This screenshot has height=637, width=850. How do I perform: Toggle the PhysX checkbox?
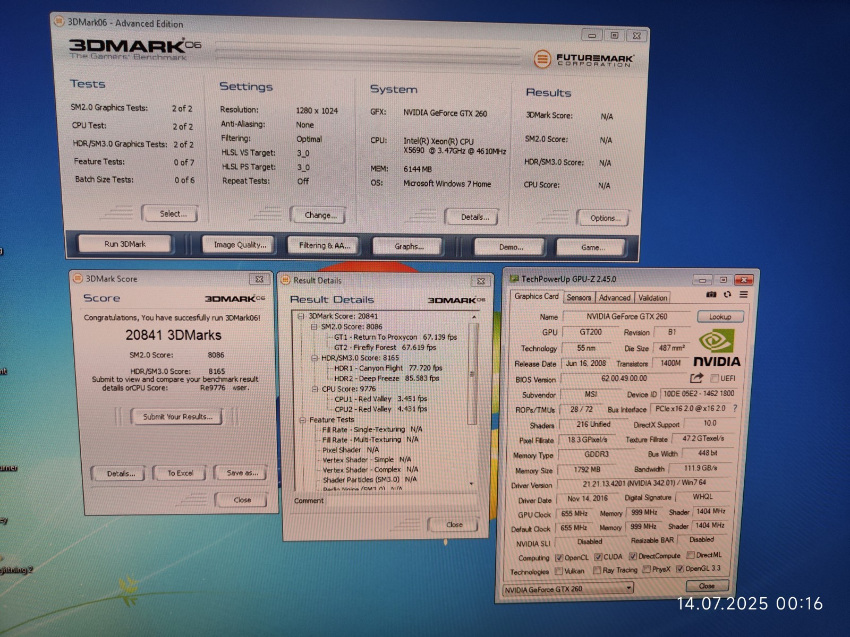[x=647, y=569]
